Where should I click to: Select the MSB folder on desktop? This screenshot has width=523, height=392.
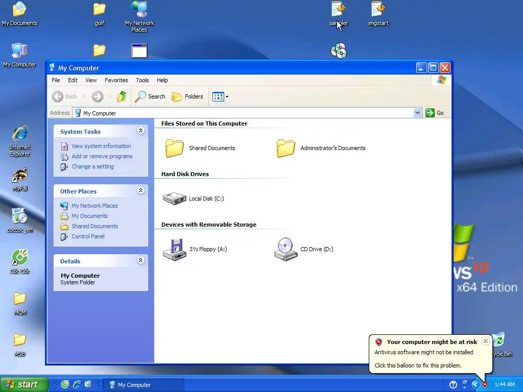(20, 345)
